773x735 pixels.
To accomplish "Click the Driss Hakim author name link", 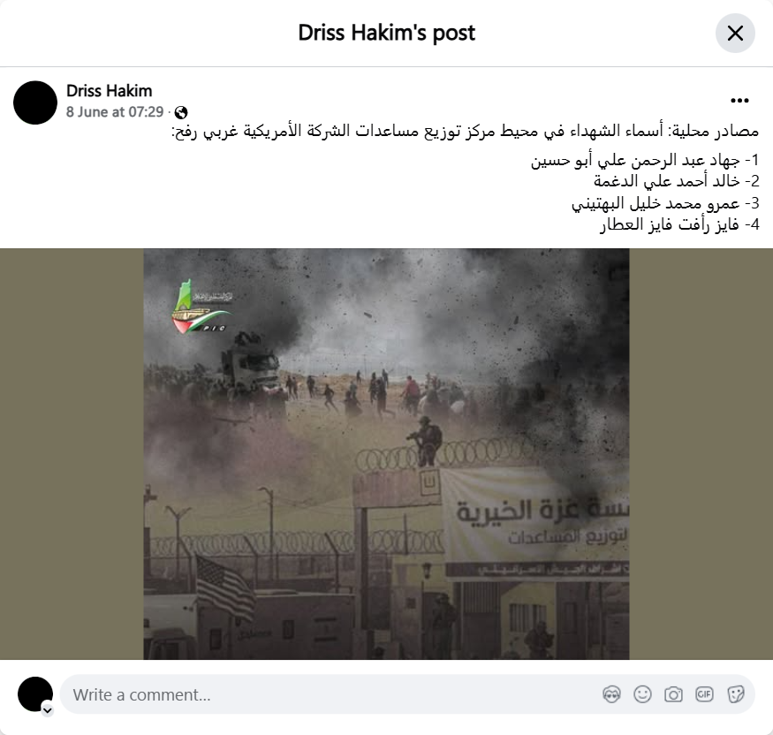I will click(x=109, y=91).
